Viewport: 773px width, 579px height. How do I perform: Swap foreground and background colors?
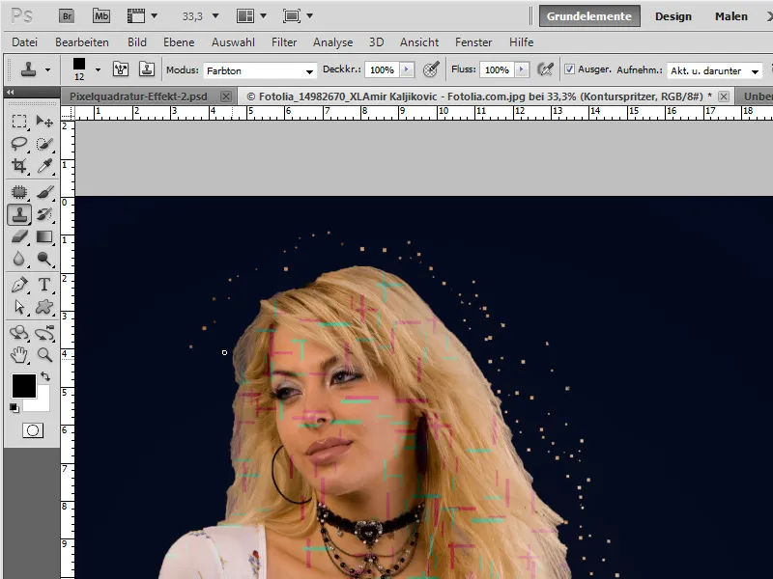click(x=45, y=376)
